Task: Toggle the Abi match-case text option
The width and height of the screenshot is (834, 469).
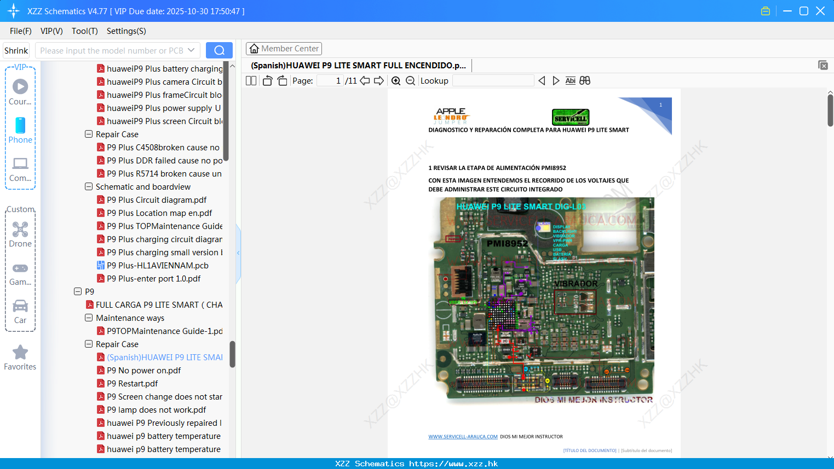Action: tap(570, 80)
